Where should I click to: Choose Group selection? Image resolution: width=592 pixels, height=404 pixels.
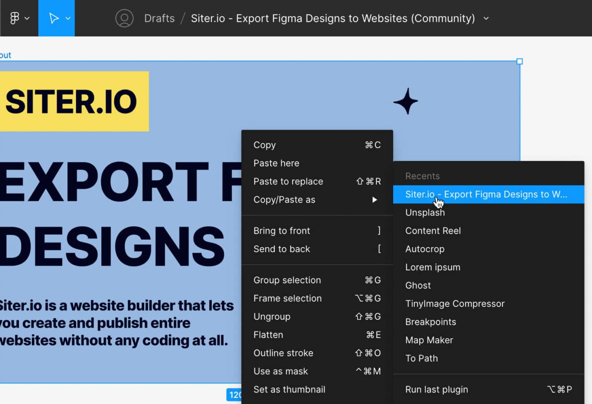287,280
